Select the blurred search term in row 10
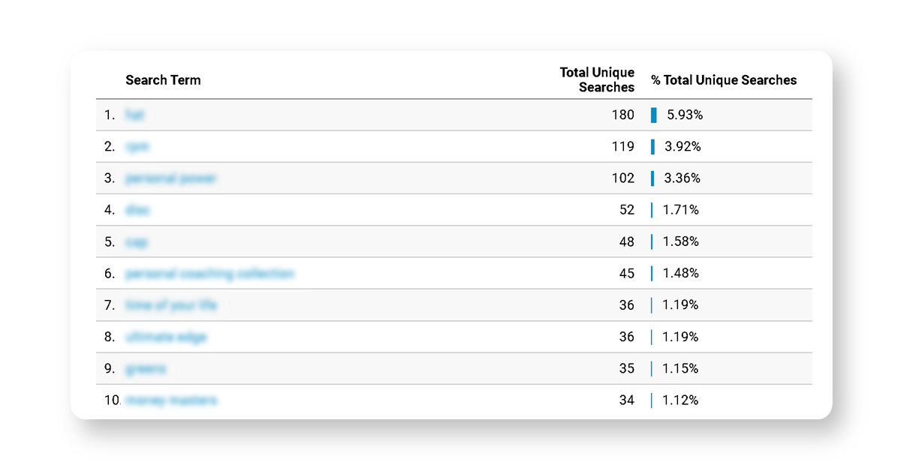Screen dimensions: 901x471 [x=172, y=400]
